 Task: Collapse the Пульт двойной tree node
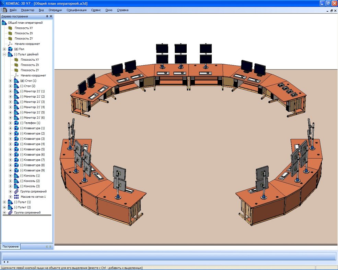4,54
